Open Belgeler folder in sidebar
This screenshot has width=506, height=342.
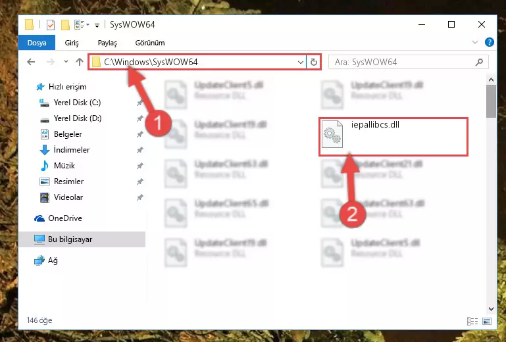pyautogui.click(x=68, y=134)
